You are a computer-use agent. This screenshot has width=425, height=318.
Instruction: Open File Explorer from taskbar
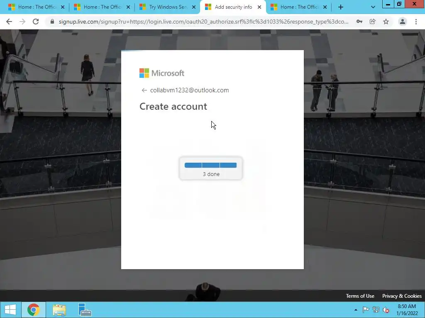[59, 310]
